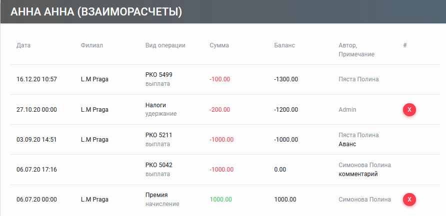Delete the Налоги удержание row
The height and width of the screenshot is (216, 446).
(x=409, y=109)
